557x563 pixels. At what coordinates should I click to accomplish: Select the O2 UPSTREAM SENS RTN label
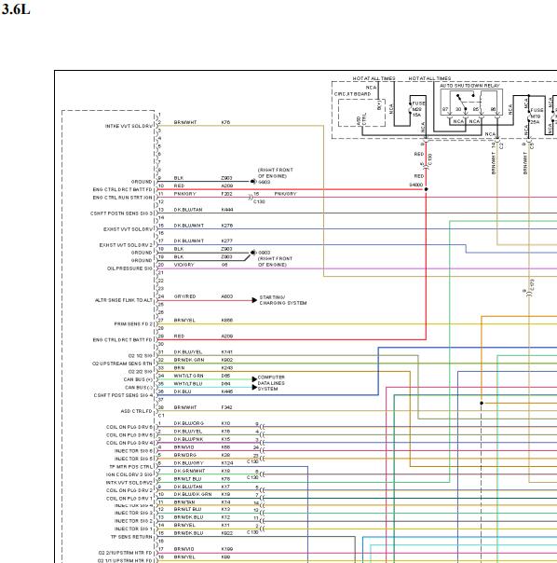[x=122, y=364]
